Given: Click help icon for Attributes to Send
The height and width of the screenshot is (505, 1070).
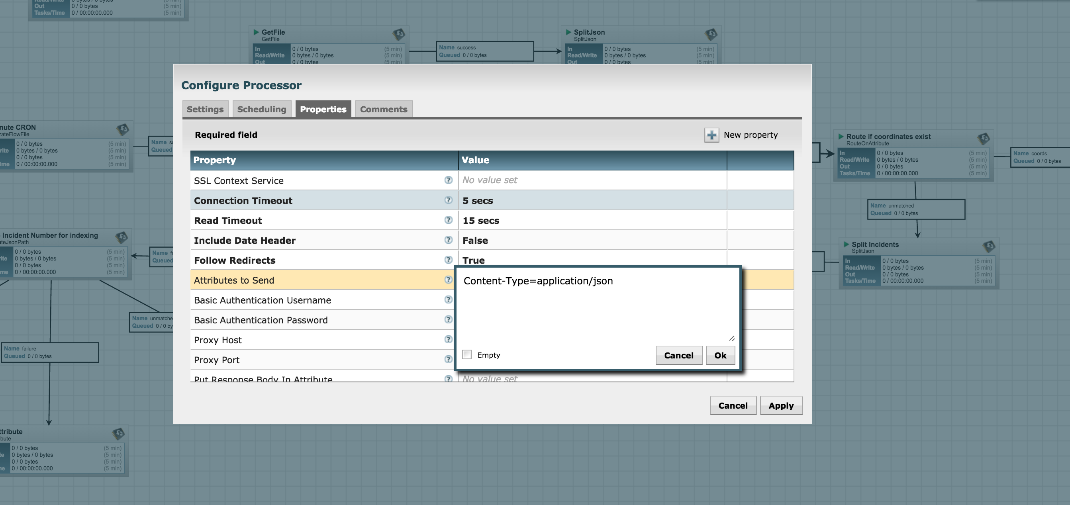Looking at the screenshot, I should click(x=448, y=280).
